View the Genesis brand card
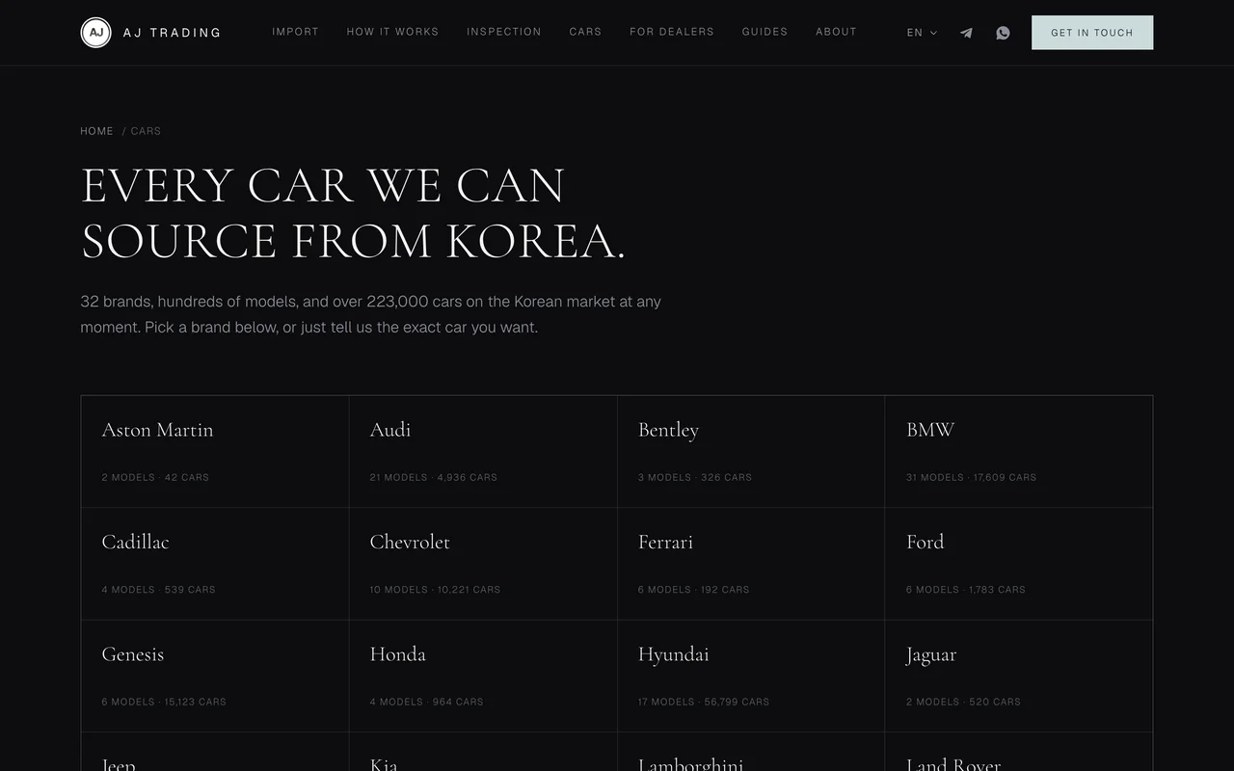Viewport: 1234px width, 771px height. 215,677
